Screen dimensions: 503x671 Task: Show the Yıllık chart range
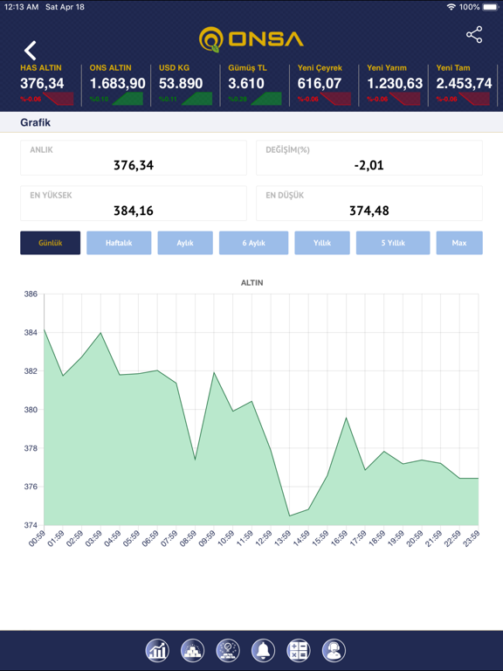click(322, 243)
